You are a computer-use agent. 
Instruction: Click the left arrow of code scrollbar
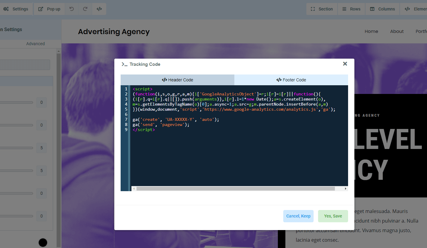click(x=134, y=189)
